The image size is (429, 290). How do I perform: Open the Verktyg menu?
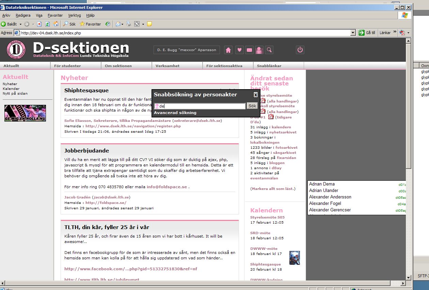(75, 15)
